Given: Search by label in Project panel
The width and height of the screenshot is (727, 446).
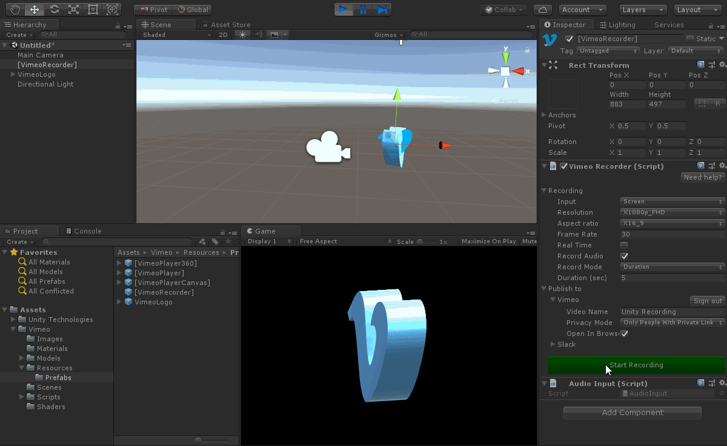Looking at the screenshot, I should pos(215,241).
